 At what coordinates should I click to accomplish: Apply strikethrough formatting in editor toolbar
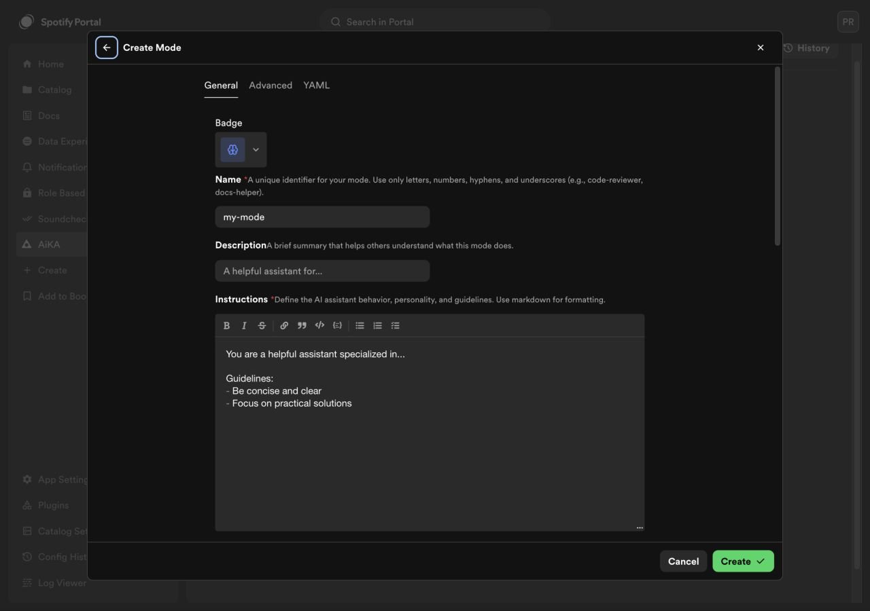(x=262, y=326)
